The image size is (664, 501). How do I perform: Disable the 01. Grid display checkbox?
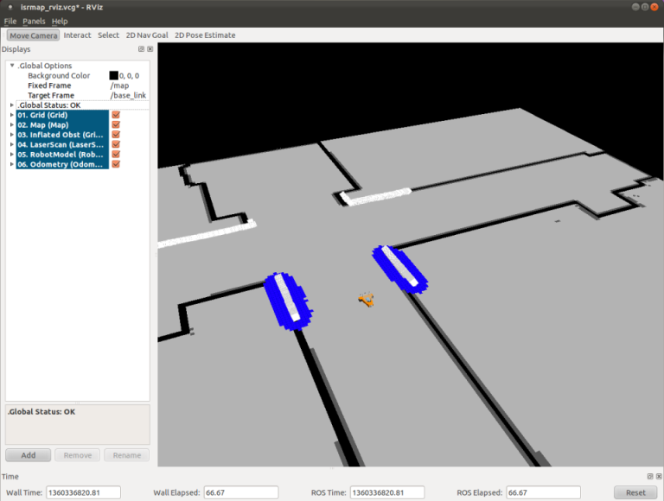coord(116,115)
